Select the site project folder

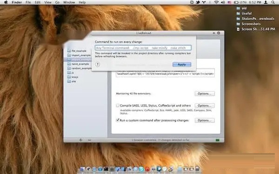72,81
